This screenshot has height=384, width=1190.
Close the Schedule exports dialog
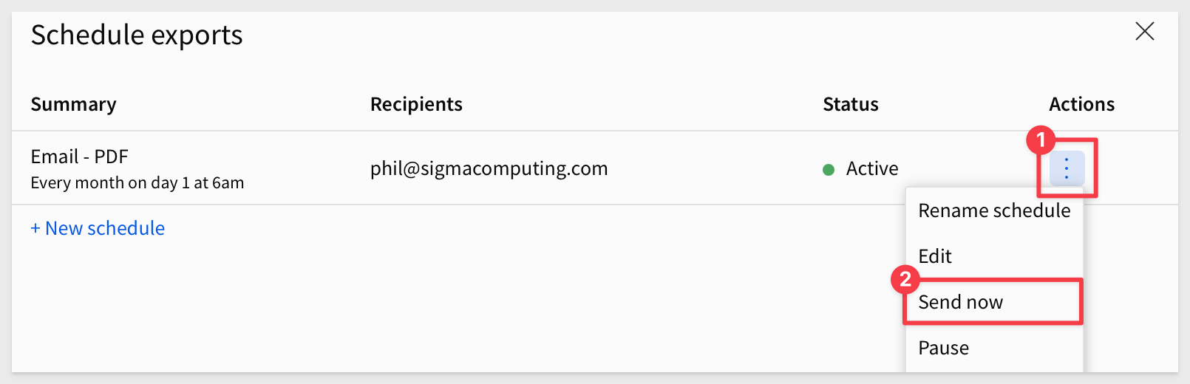coord(1144,31)
